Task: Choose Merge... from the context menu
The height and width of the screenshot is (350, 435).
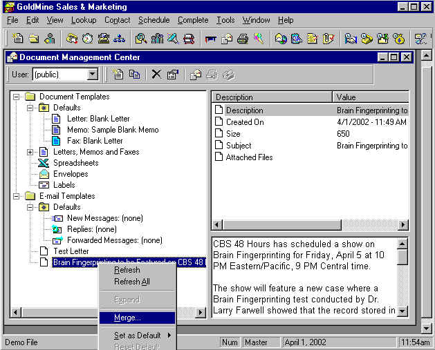Action: coord(138,318)
